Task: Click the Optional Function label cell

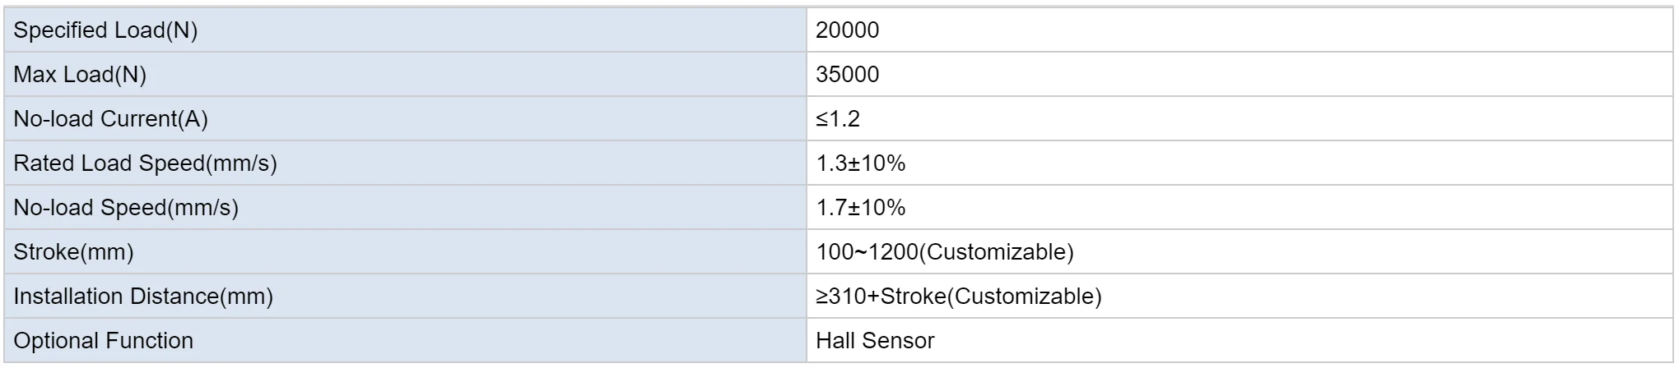Action: click(104, 341)
